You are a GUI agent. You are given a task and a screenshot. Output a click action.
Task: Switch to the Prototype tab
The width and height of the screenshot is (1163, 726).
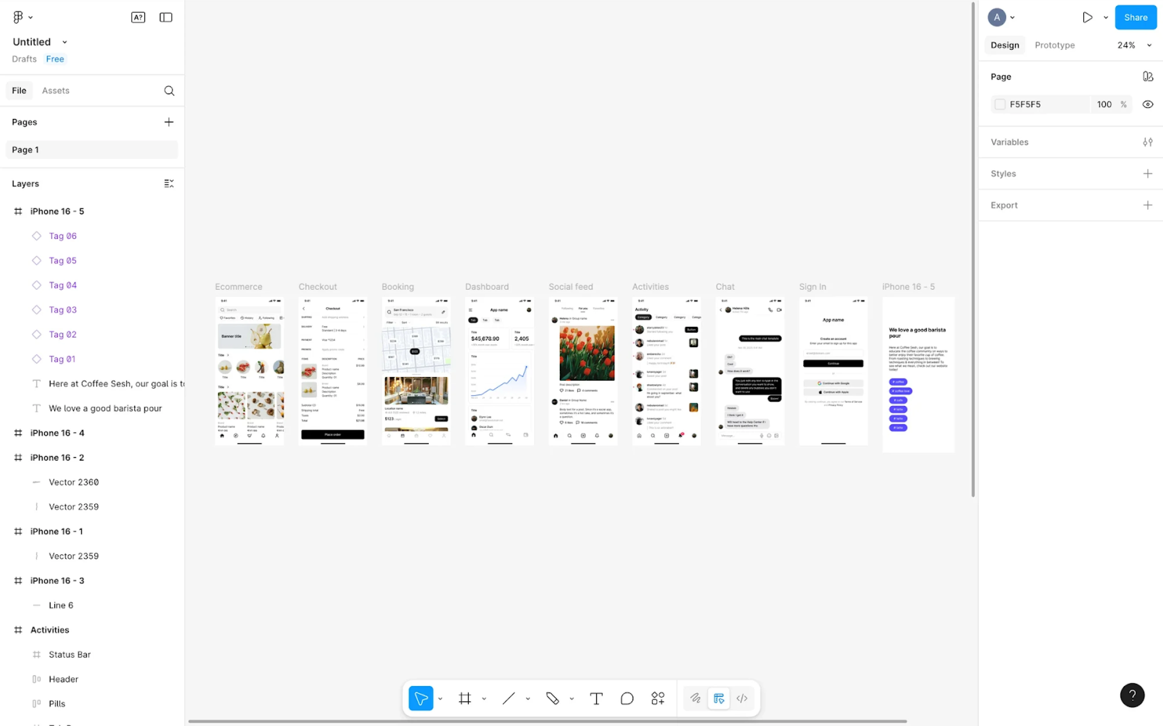pyautogui.click(x=1054, y=45)
